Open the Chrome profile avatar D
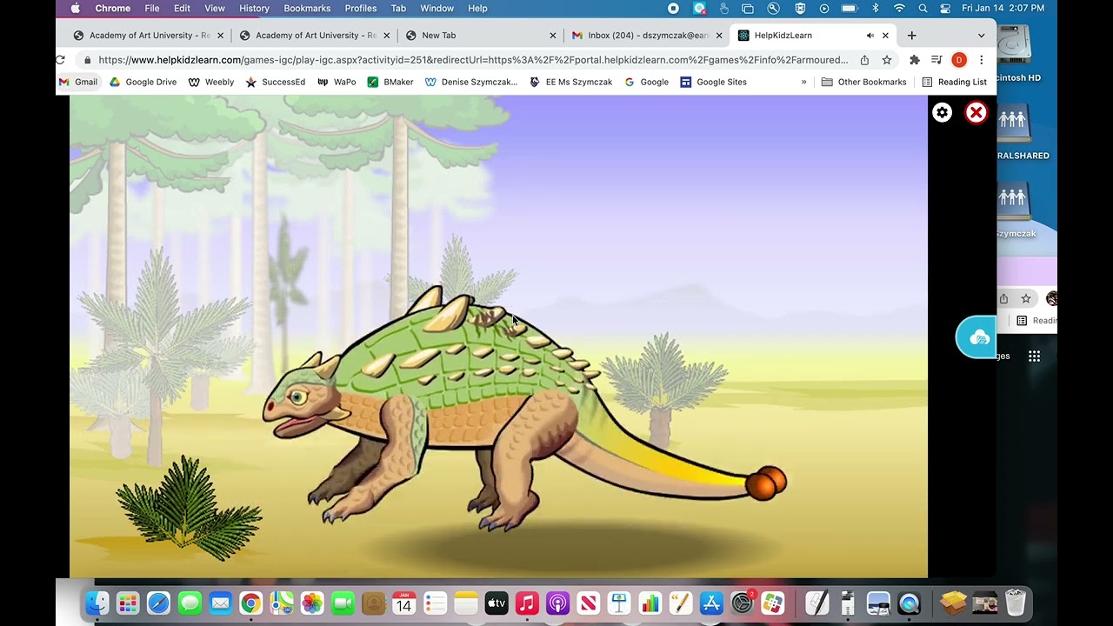This screenshot has width=1113, height=626. point(959,60)
